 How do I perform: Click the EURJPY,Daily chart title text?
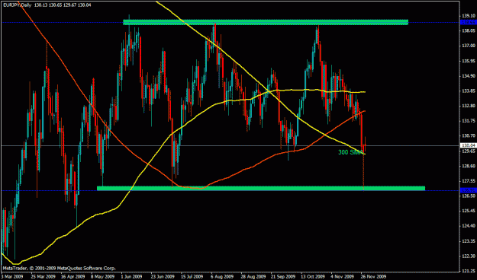[x=18, y=5]
